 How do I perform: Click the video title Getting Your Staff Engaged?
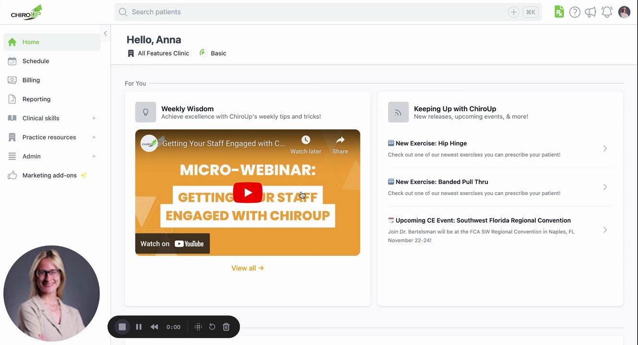tap(224, 143)
